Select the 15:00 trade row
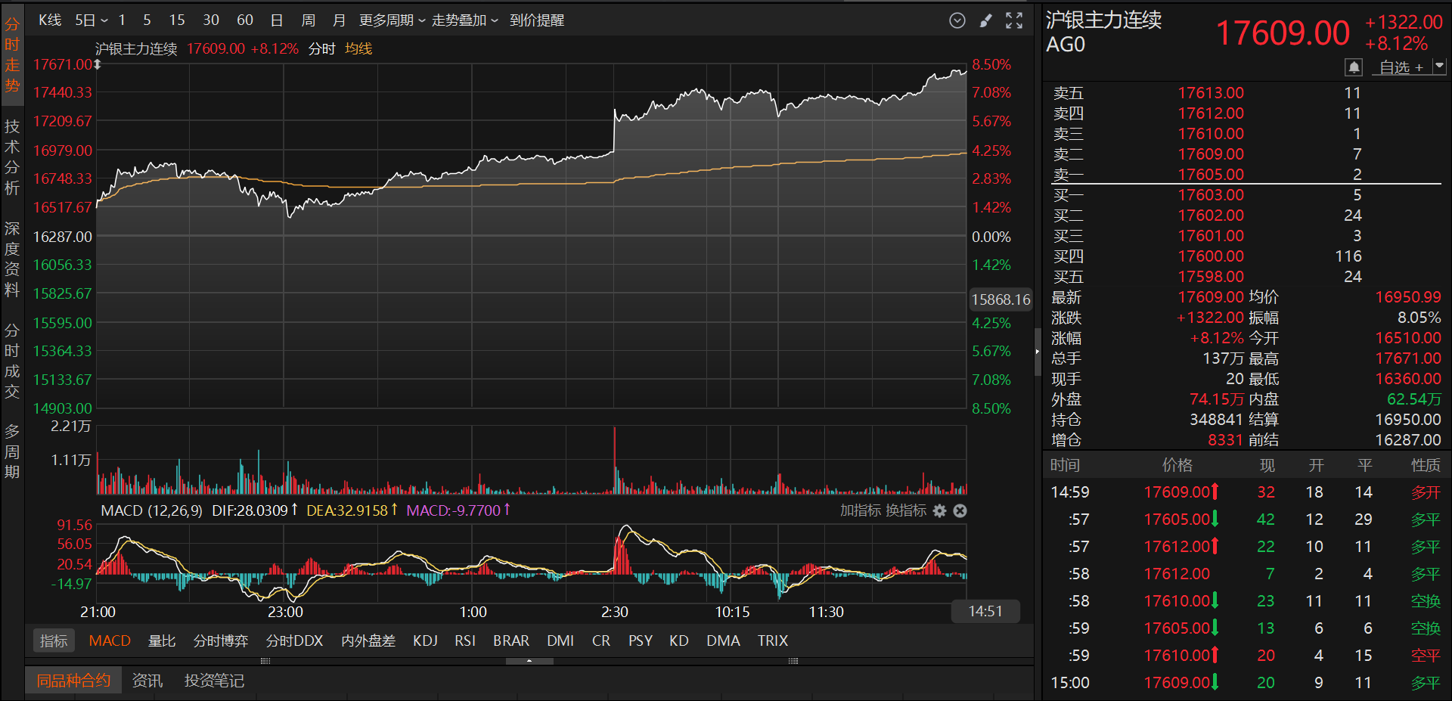Image resolution: width=1452 pixels, height=701 pixels. coord(1246,683)
